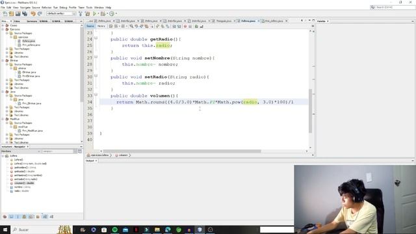This screenshot has height=234, width=416.
Task: Collapse the setRadio method fold marker
Action: tap(96, 75)
